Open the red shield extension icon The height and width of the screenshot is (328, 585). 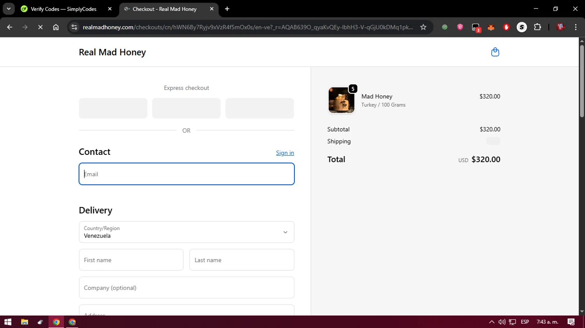(x=506, y=27)
